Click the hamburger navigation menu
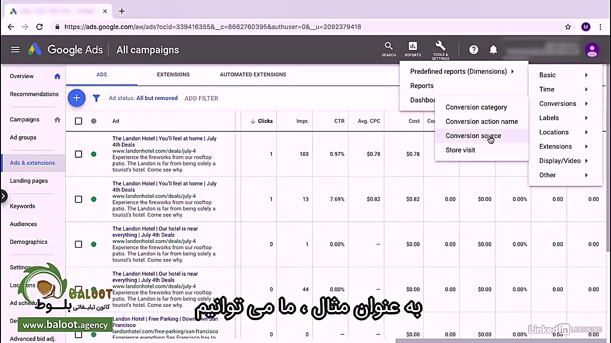 (x=15, y=50)
